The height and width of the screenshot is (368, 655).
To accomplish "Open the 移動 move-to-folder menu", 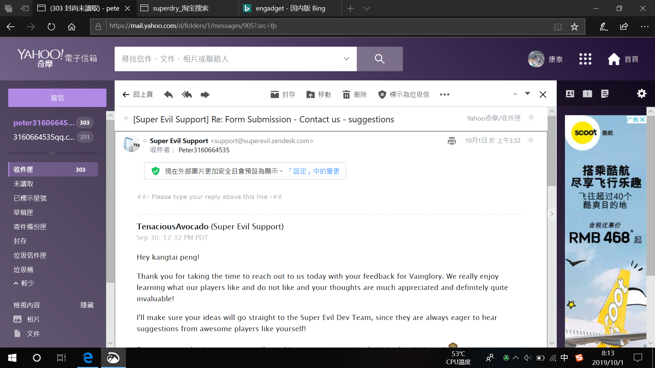I will 319,94.
